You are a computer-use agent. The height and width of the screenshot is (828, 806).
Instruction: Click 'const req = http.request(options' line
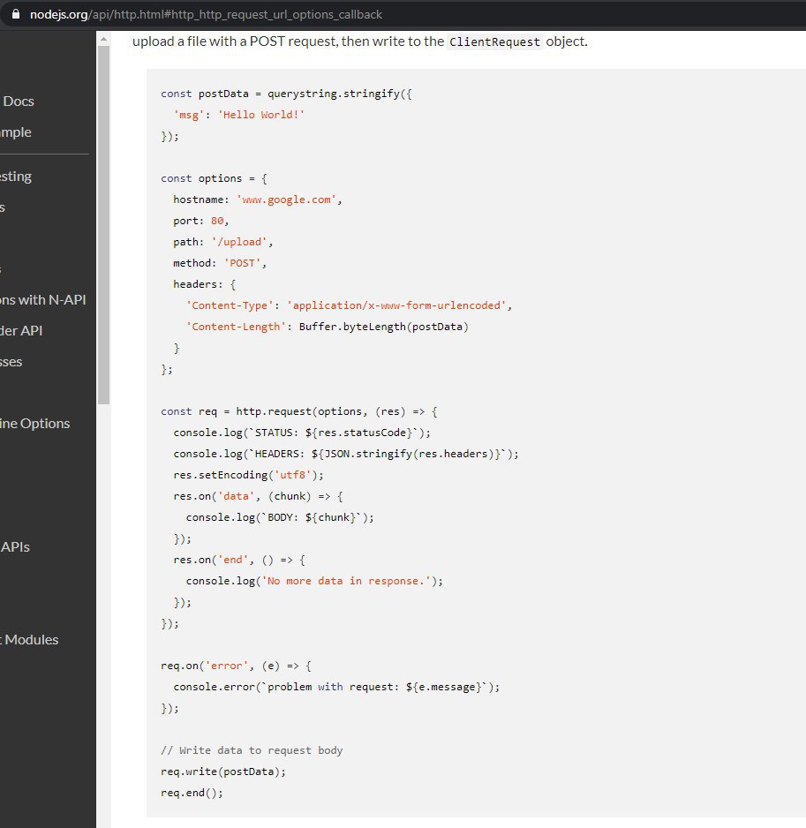coord(299,411)
